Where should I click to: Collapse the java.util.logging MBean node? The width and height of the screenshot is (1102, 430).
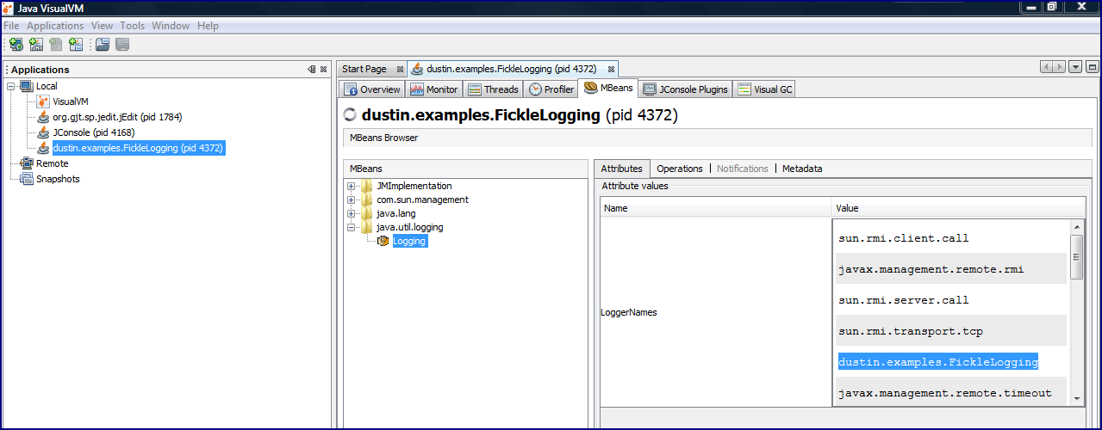click(351, 227)
